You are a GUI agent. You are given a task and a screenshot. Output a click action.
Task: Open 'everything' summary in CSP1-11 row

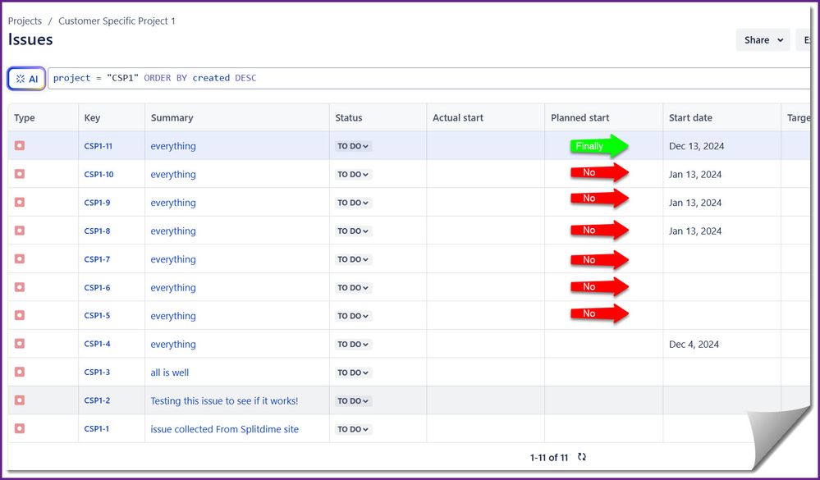(x=173, y=146)
